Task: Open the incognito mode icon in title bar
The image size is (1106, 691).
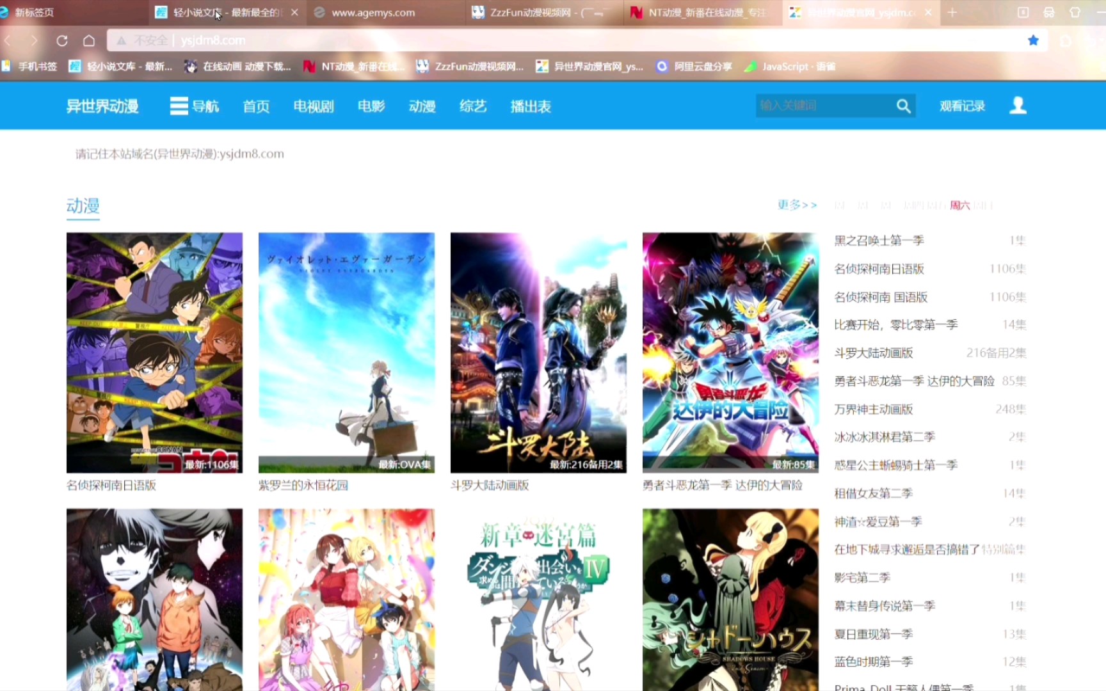Action: point(1049,12)
